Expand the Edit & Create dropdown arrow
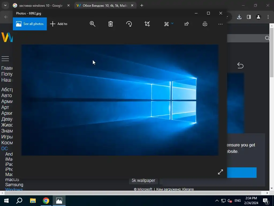274x206 pixels. coord(172,23)
